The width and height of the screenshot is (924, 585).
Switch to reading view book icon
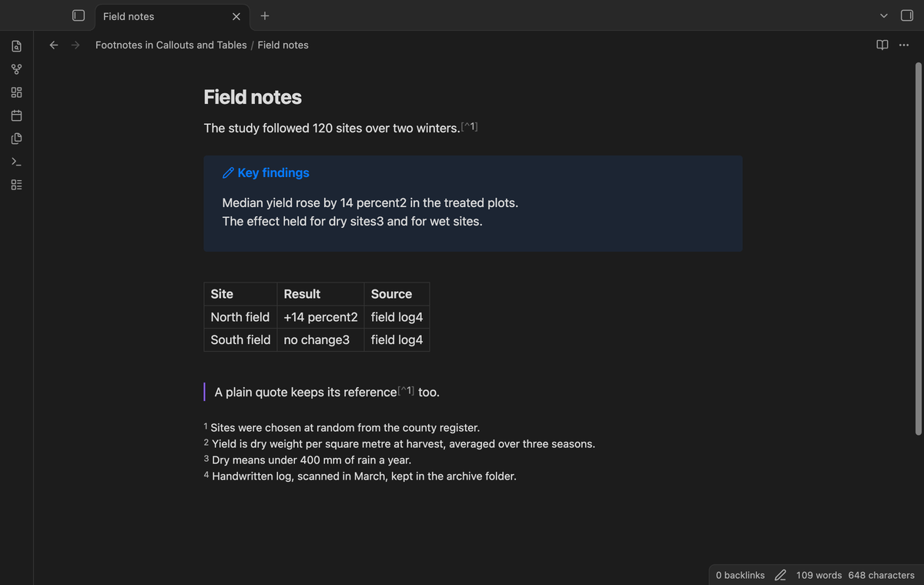(x=882, y=45)
